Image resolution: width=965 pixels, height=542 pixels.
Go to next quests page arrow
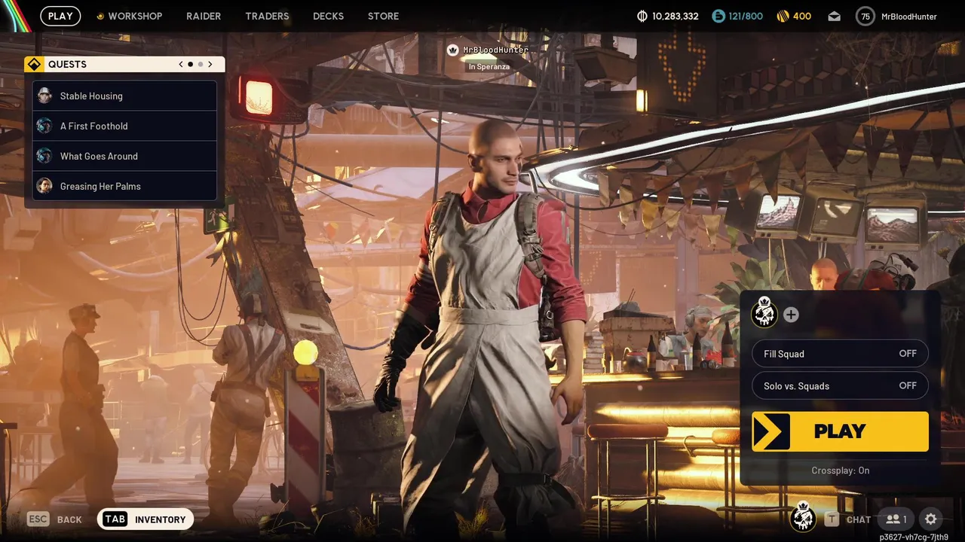tap(210, 64)
